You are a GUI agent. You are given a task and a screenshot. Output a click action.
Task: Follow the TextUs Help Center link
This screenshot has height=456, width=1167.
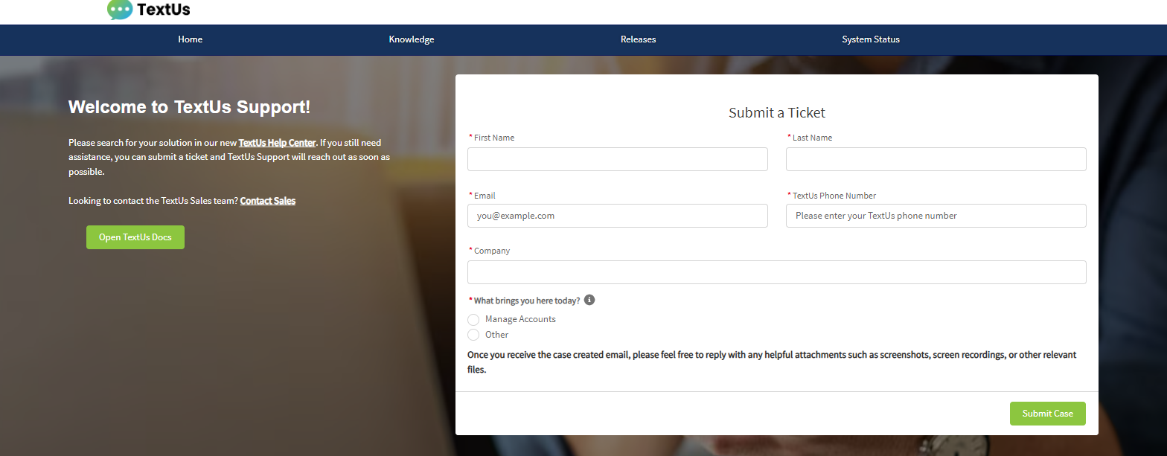(x=278, y=142)
